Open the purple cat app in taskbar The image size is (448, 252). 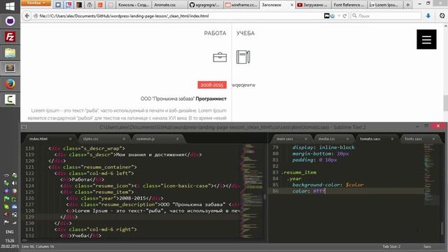point(10,21)
